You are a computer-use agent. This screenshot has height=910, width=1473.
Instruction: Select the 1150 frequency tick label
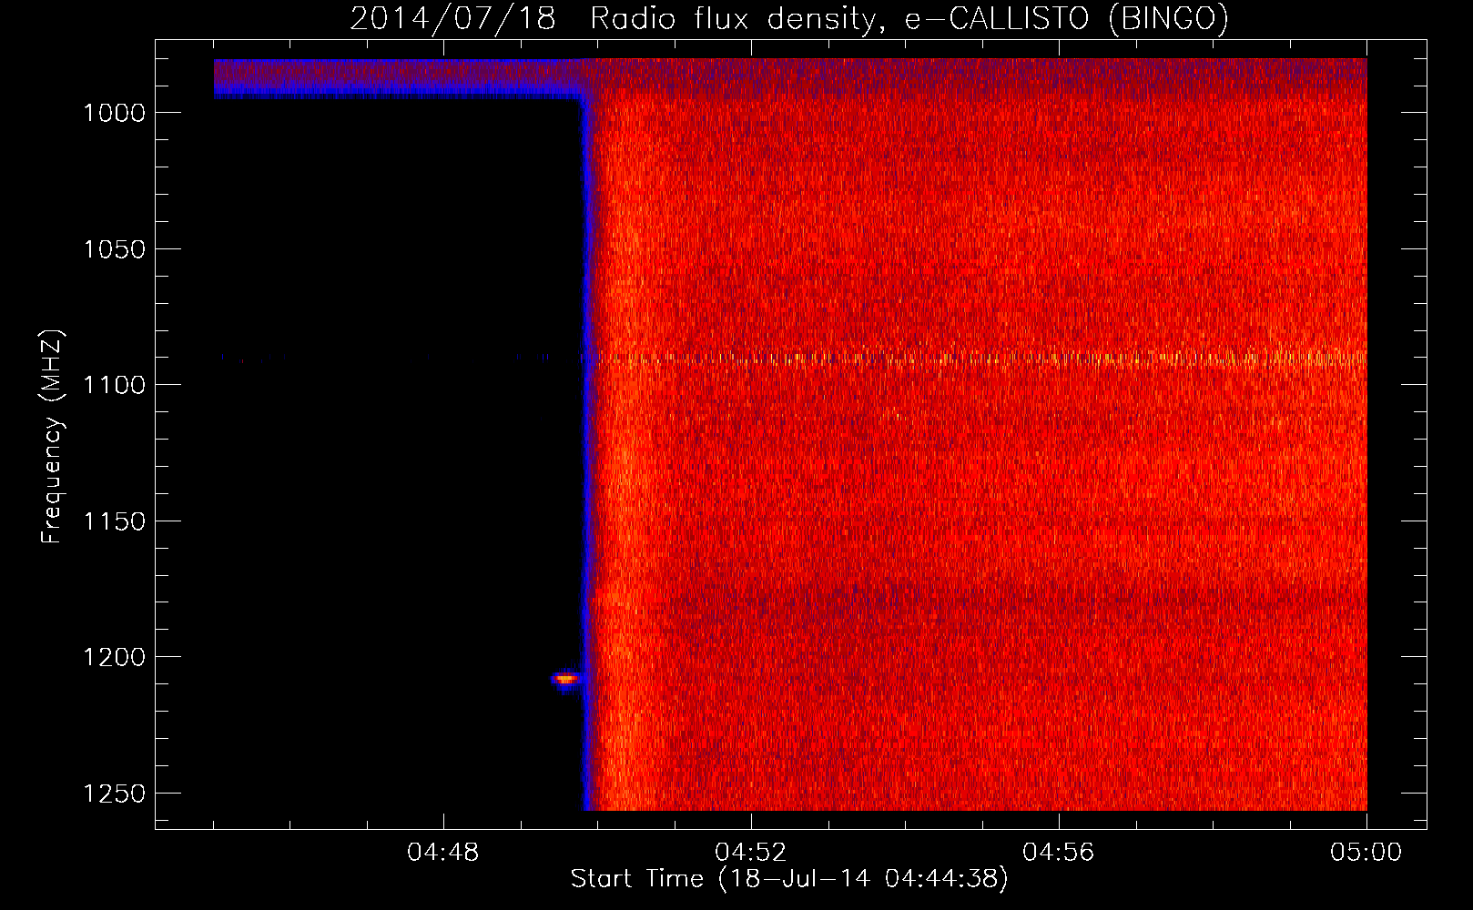(114, 521)
